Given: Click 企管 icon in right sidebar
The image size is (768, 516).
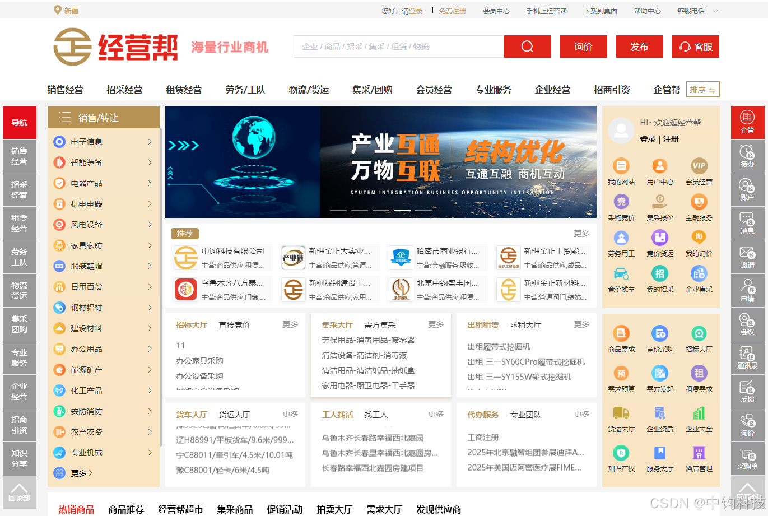Looking at the screenshot, I should [747, 122].
